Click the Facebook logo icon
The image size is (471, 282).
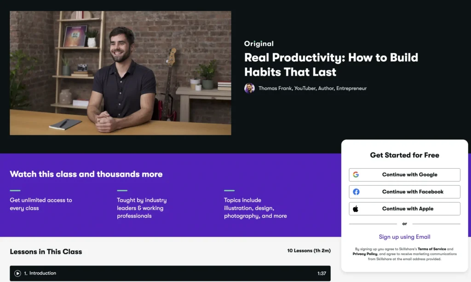356,192
